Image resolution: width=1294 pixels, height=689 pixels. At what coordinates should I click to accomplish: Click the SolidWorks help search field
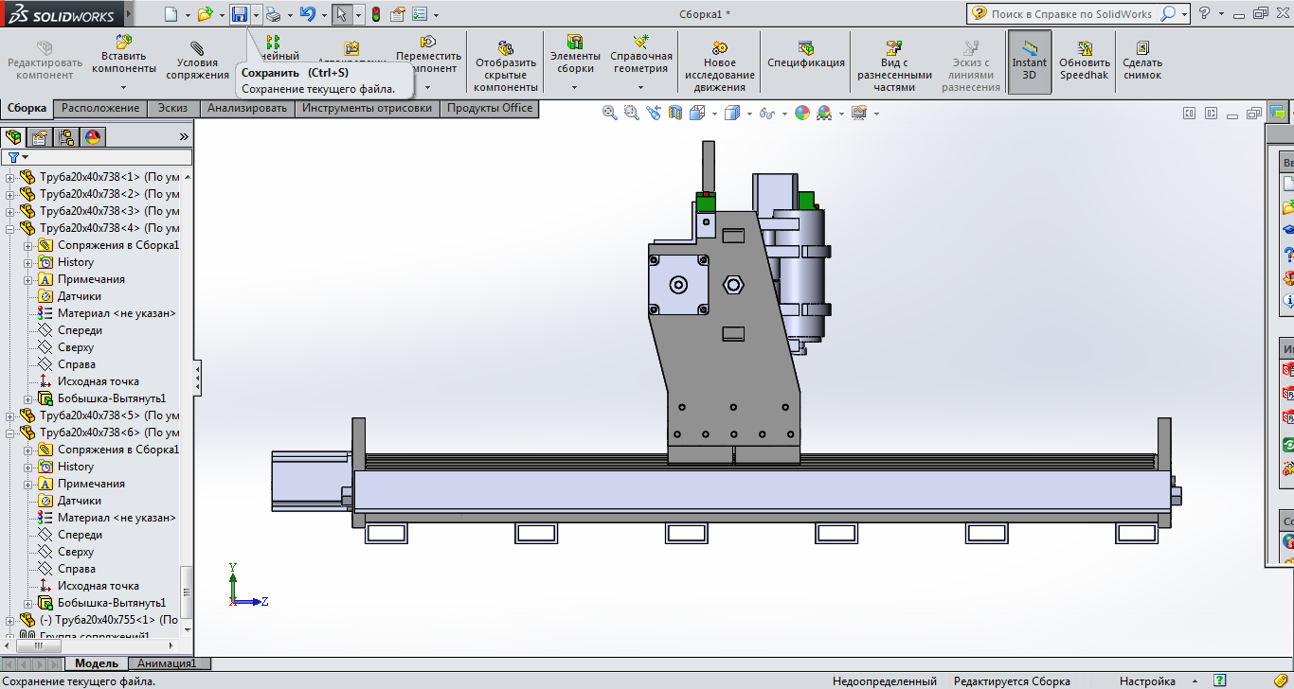(x=1070, y=14)
